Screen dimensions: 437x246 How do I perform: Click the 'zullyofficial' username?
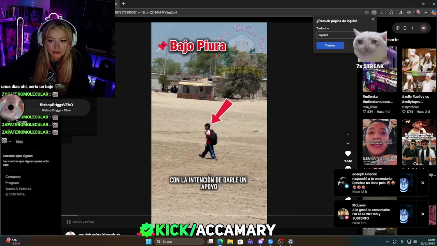(411, 107)
